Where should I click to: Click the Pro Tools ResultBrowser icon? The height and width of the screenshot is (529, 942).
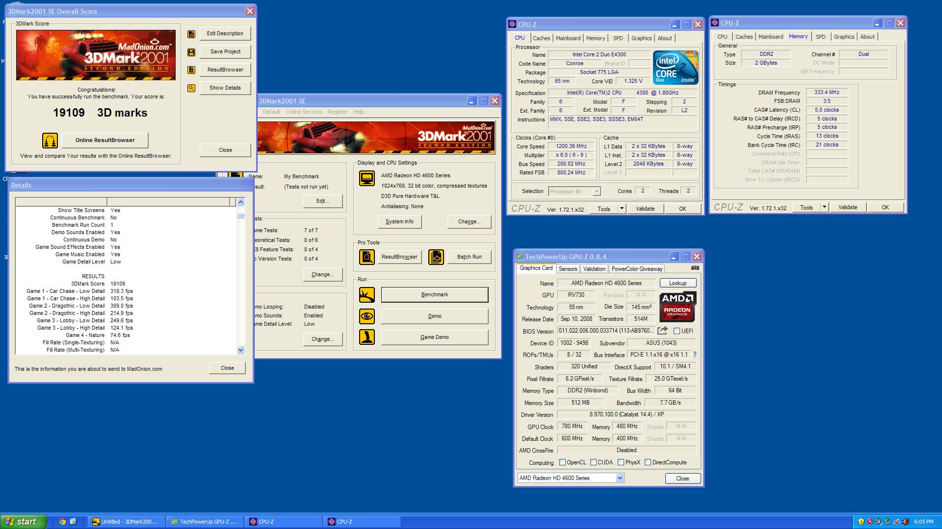click(367, 257)
